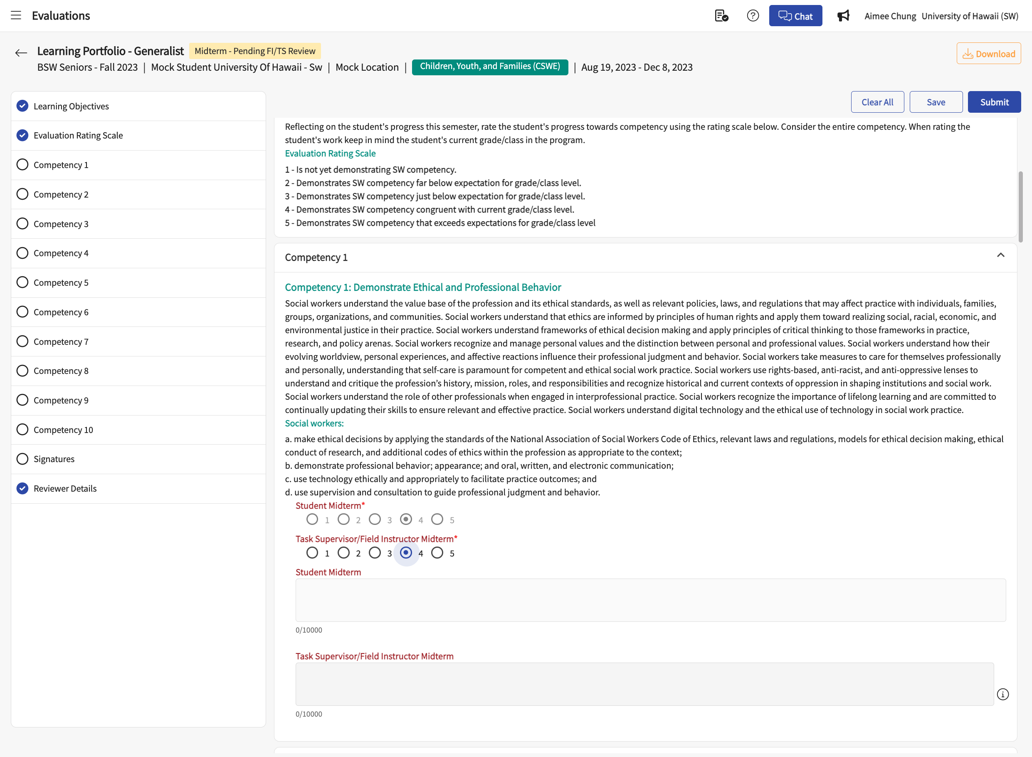Viewport: 1032px width, 757px height.
Task: Open the document checklist icon in header
Action: point(721,15)
